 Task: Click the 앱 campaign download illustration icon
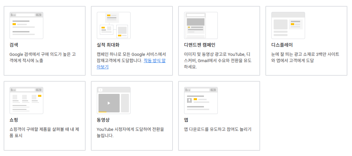pos(201,100)
